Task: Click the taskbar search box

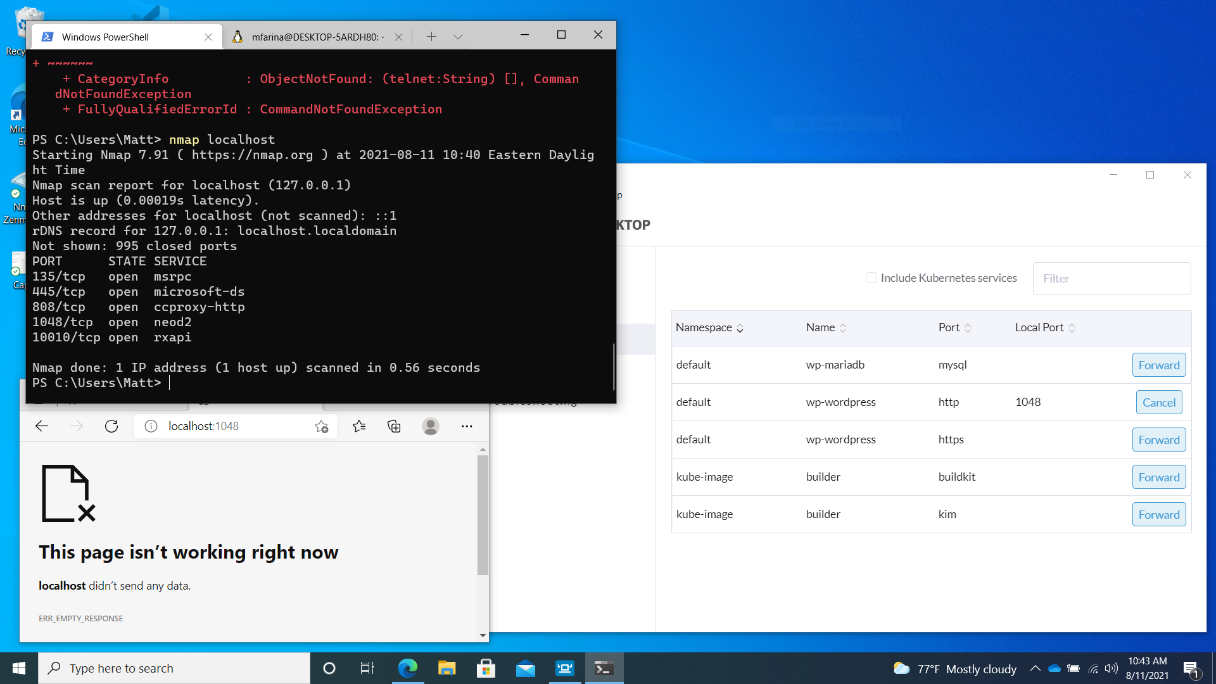Action: tap(174, 668)
